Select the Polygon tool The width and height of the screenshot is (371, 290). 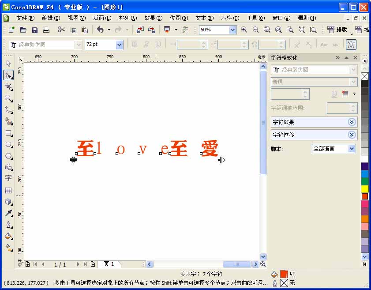[x=8, y=156]
